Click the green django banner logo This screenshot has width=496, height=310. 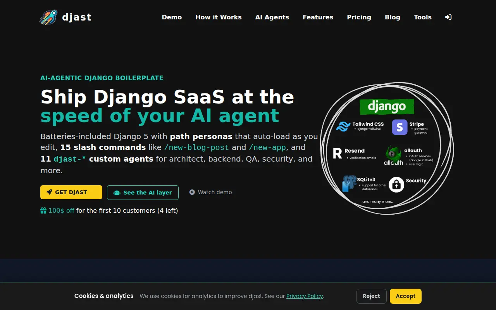pyautogui.click(x=387, y=107)
